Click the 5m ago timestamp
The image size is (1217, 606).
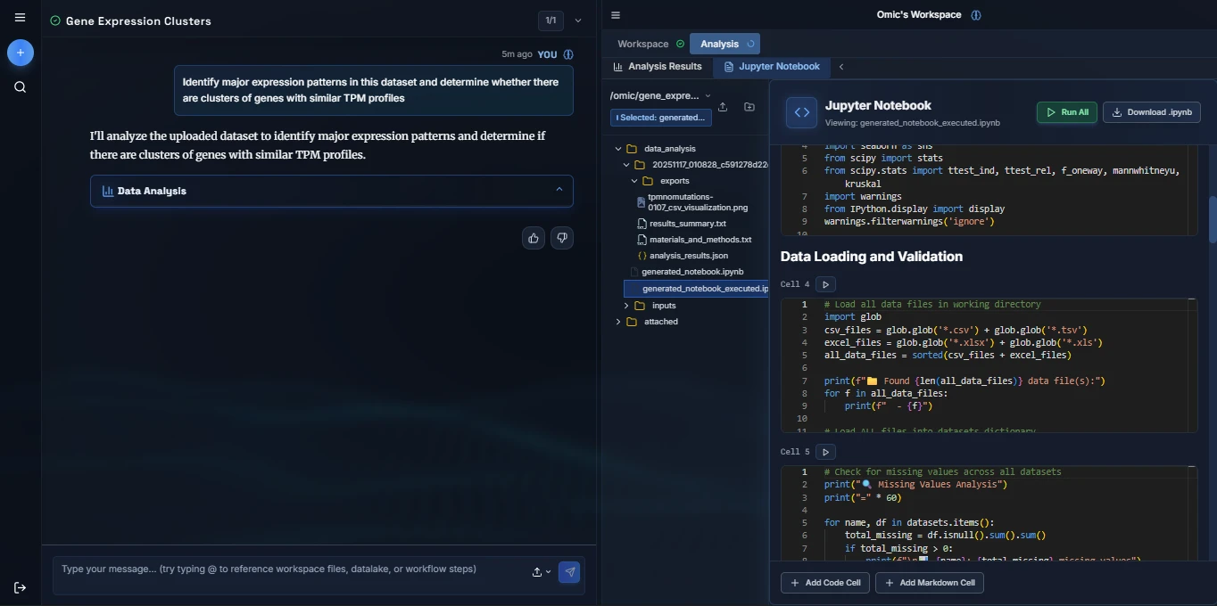click(x=517, y=54)
